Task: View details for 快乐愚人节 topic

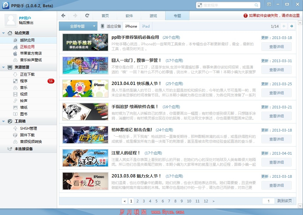Action: click(x=276, y=93)
